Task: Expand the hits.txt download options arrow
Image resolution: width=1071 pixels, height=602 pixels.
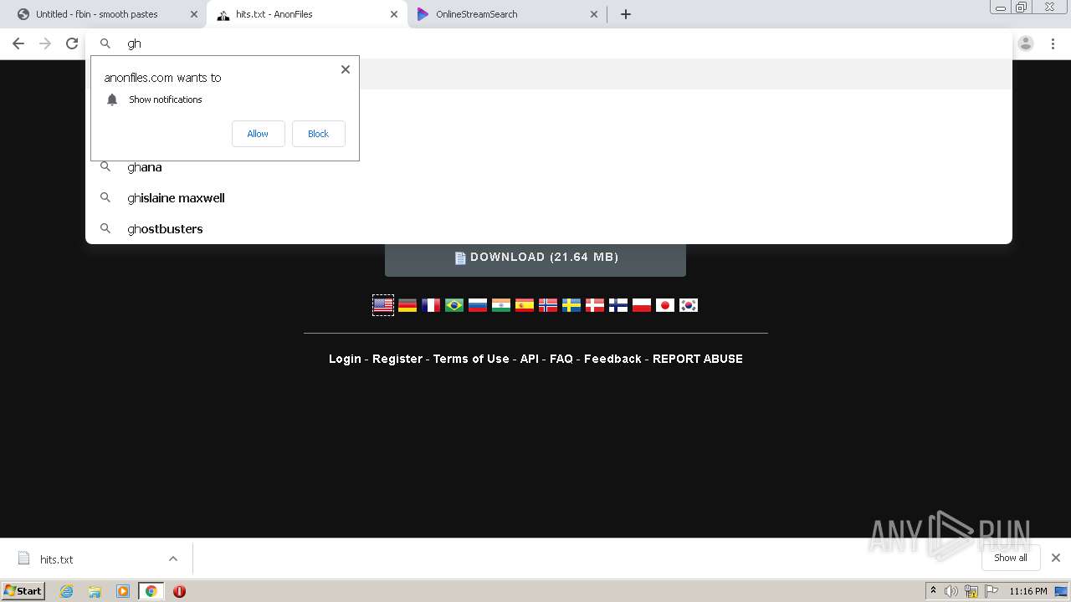Action: click(173, 559)
